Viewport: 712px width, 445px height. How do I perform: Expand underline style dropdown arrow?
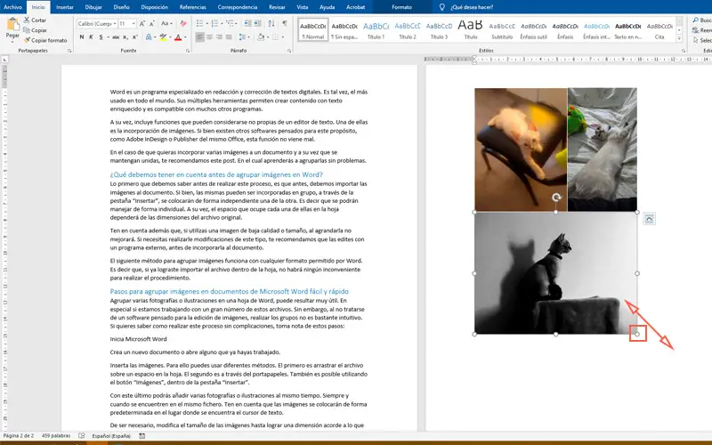point(108,37)
